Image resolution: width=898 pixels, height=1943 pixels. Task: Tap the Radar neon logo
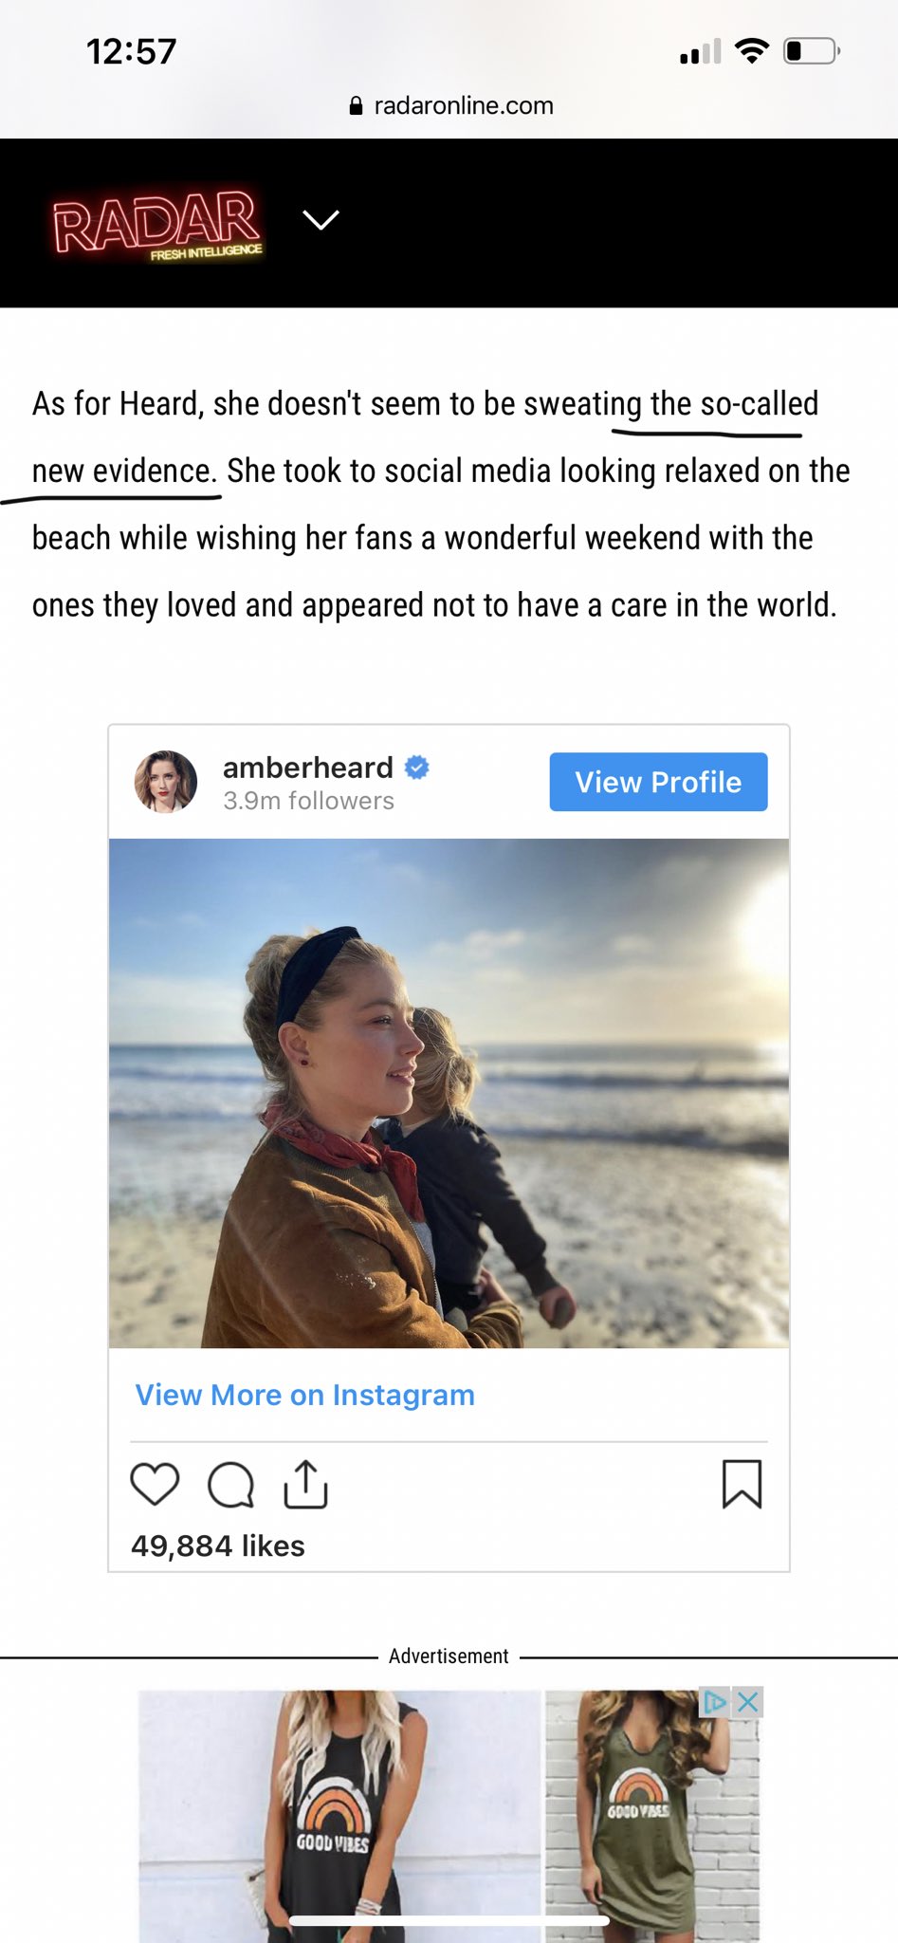(x=157, y=224)
